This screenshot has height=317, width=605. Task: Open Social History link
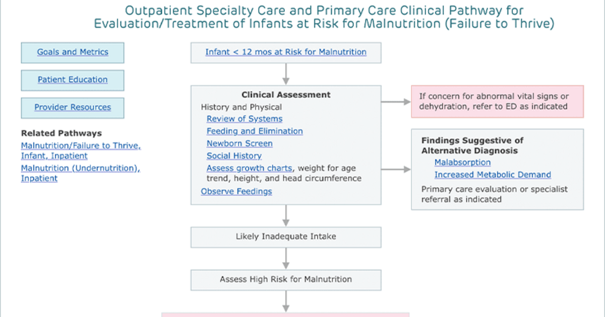[x=234, y=156]
